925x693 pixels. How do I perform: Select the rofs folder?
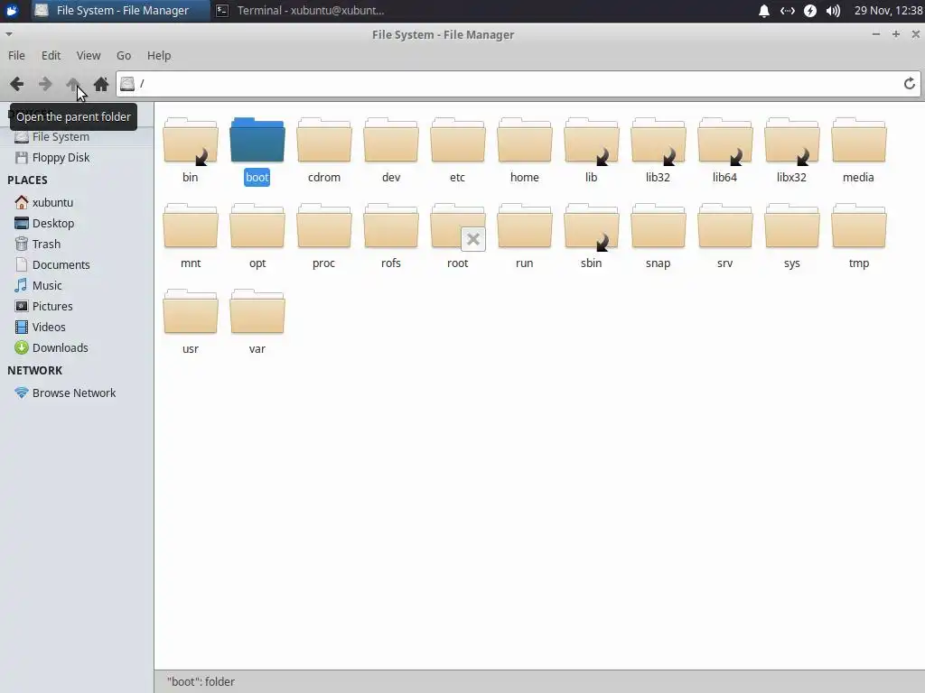tap(390, 226)
